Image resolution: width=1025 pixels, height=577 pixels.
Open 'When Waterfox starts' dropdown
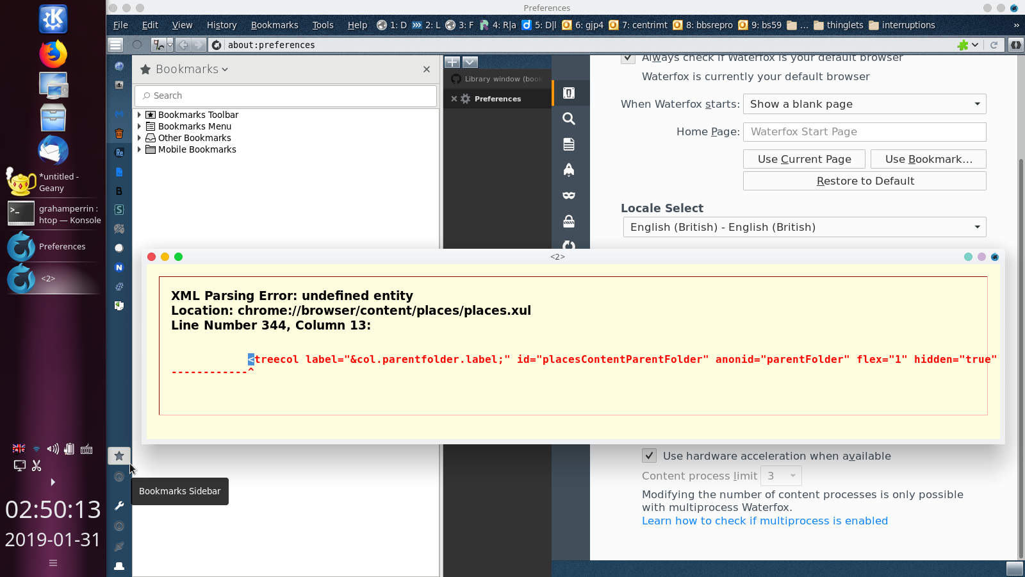click(864, 104)
